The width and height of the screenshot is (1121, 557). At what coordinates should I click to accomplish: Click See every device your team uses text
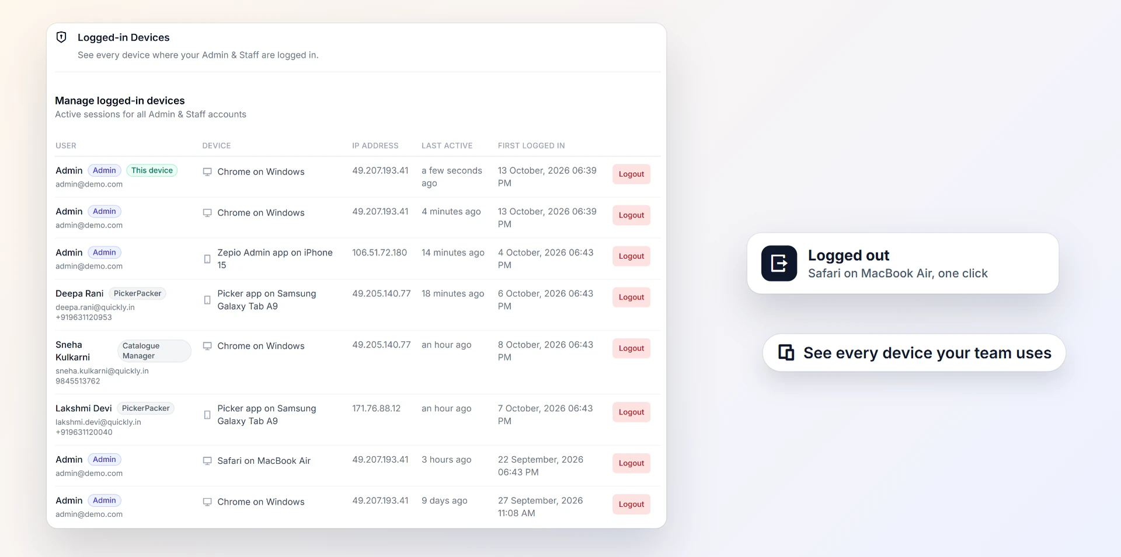click(927, 353)
